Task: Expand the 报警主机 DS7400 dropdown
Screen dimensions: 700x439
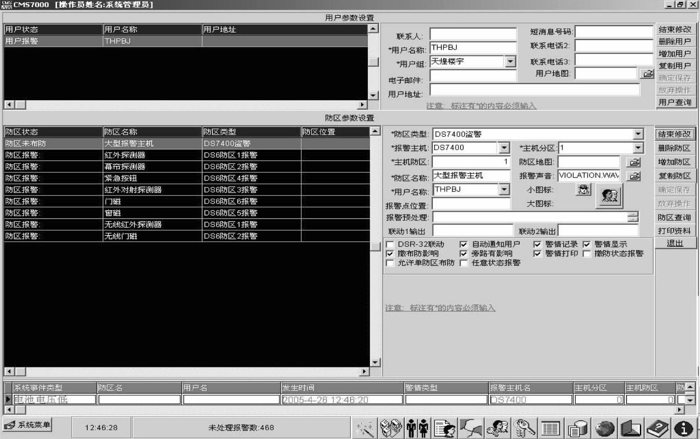Action: tap(504, 148)
